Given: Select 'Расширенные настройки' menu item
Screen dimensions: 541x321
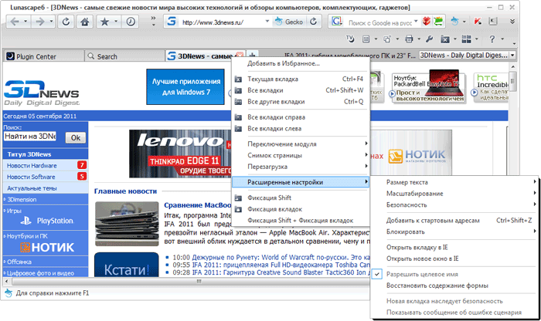Looking at the screenshot, I should click(301, 182).
